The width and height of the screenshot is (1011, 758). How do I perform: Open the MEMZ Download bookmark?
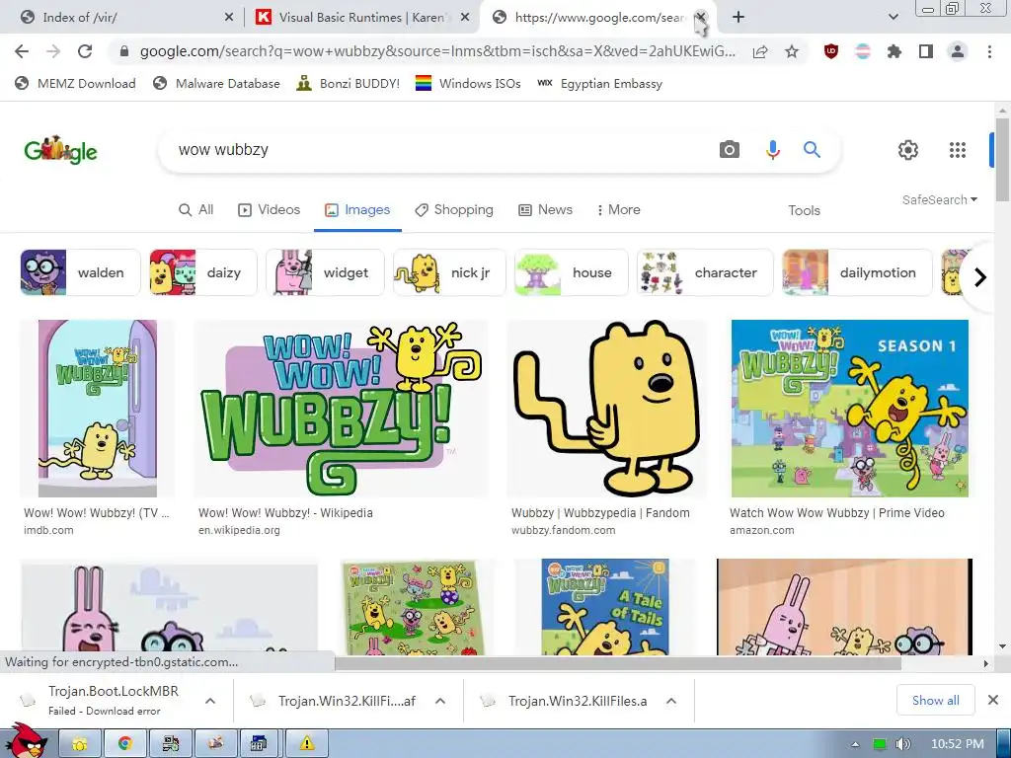click(x=75, y=83)
